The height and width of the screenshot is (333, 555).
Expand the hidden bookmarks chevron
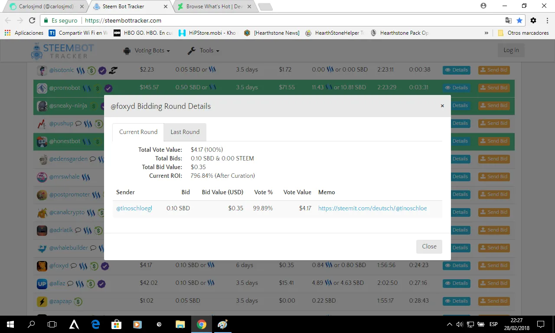486,33
